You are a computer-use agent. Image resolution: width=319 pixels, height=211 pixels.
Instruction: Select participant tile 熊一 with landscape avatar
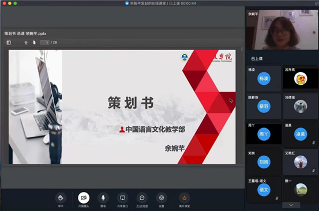tap(301, 190)
